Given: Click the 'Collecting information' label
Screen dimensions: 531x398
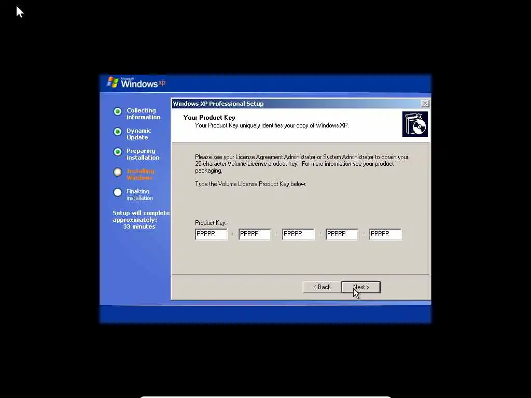Looking at the screenshot, I should coord(143,113).
